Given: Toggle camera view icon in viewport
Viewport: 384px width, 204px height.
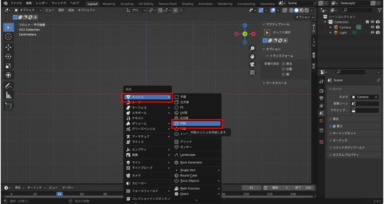Looking at the screenshot, I should click(252, 64).
